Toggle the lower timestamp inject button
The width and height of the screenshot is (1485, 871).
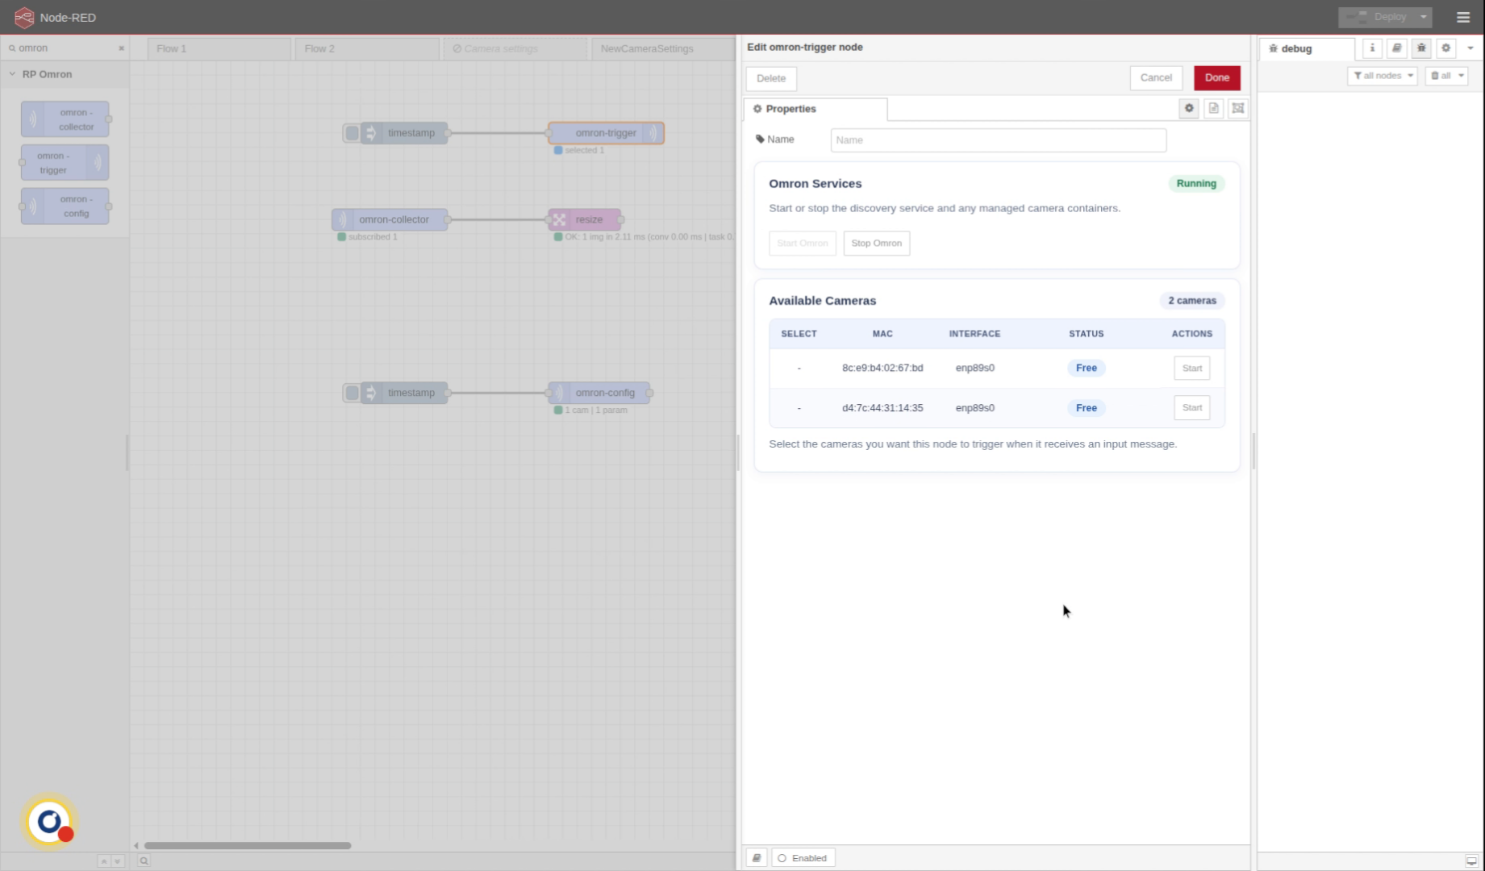[x=352, y=393]
